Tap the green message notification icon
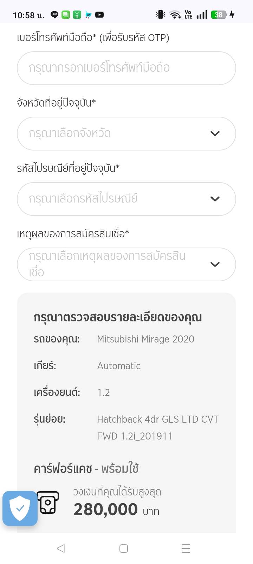This screenshot has width=253, height=564. click(66, 15)
